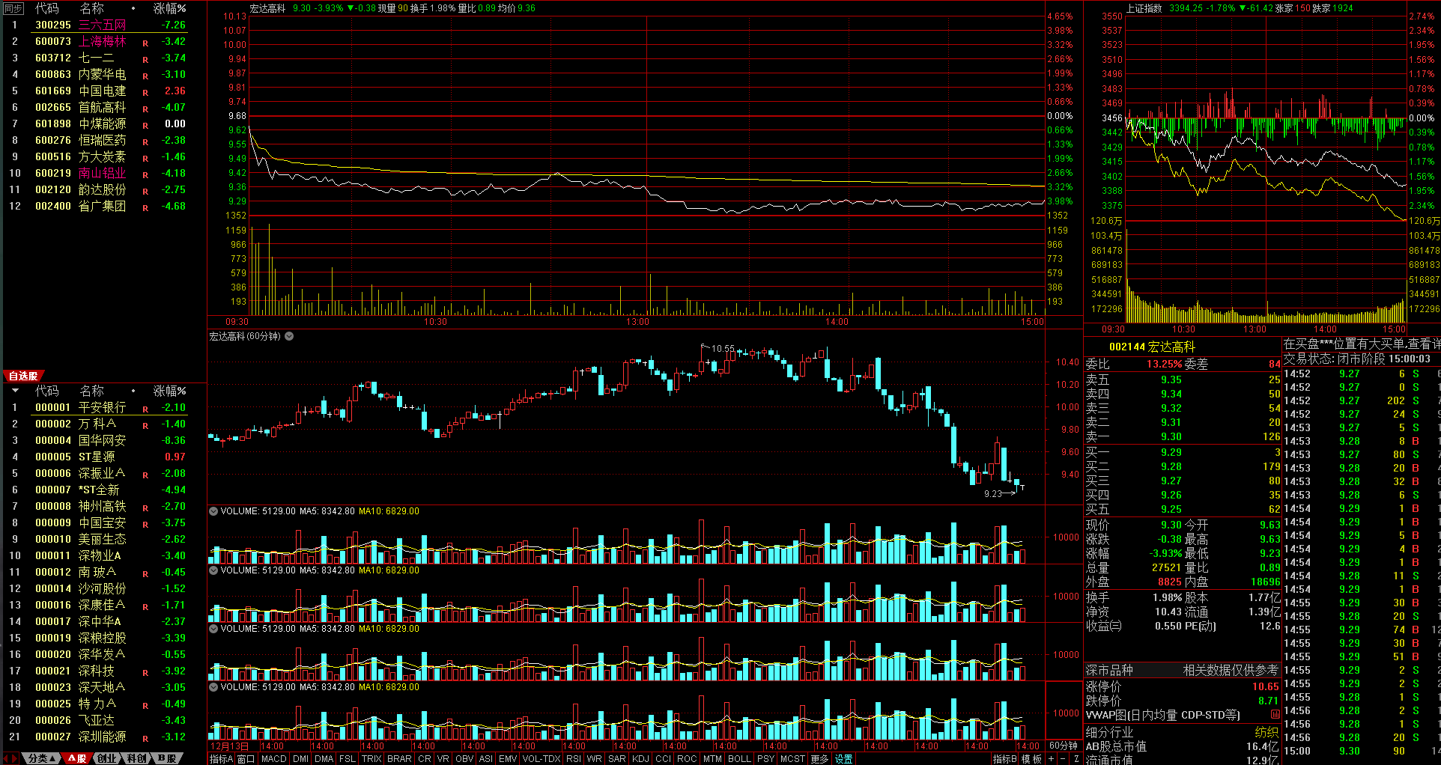This screenshot has height=765, width=1441.
Task: Open the VWAP图 chart icon
Action: (x=1275, y=715)
